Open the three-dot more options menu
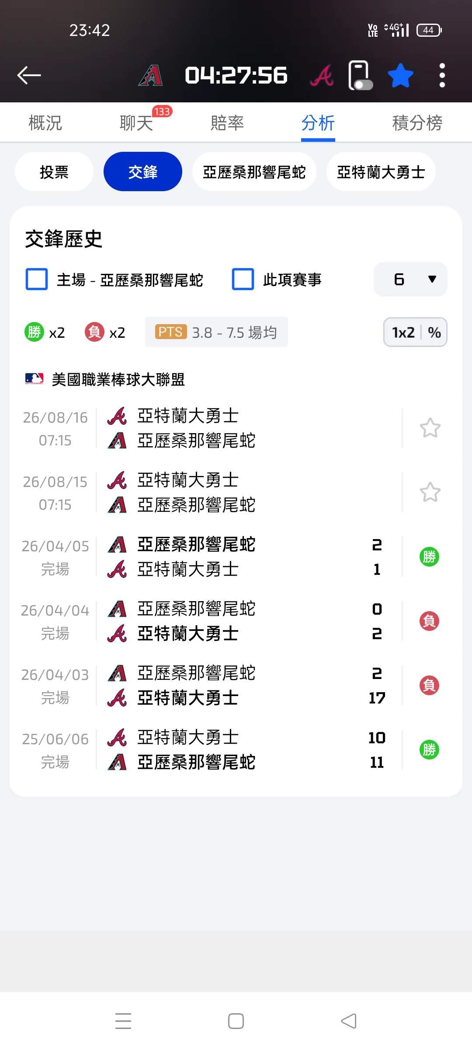472x1050 pixels. (442, 75)
